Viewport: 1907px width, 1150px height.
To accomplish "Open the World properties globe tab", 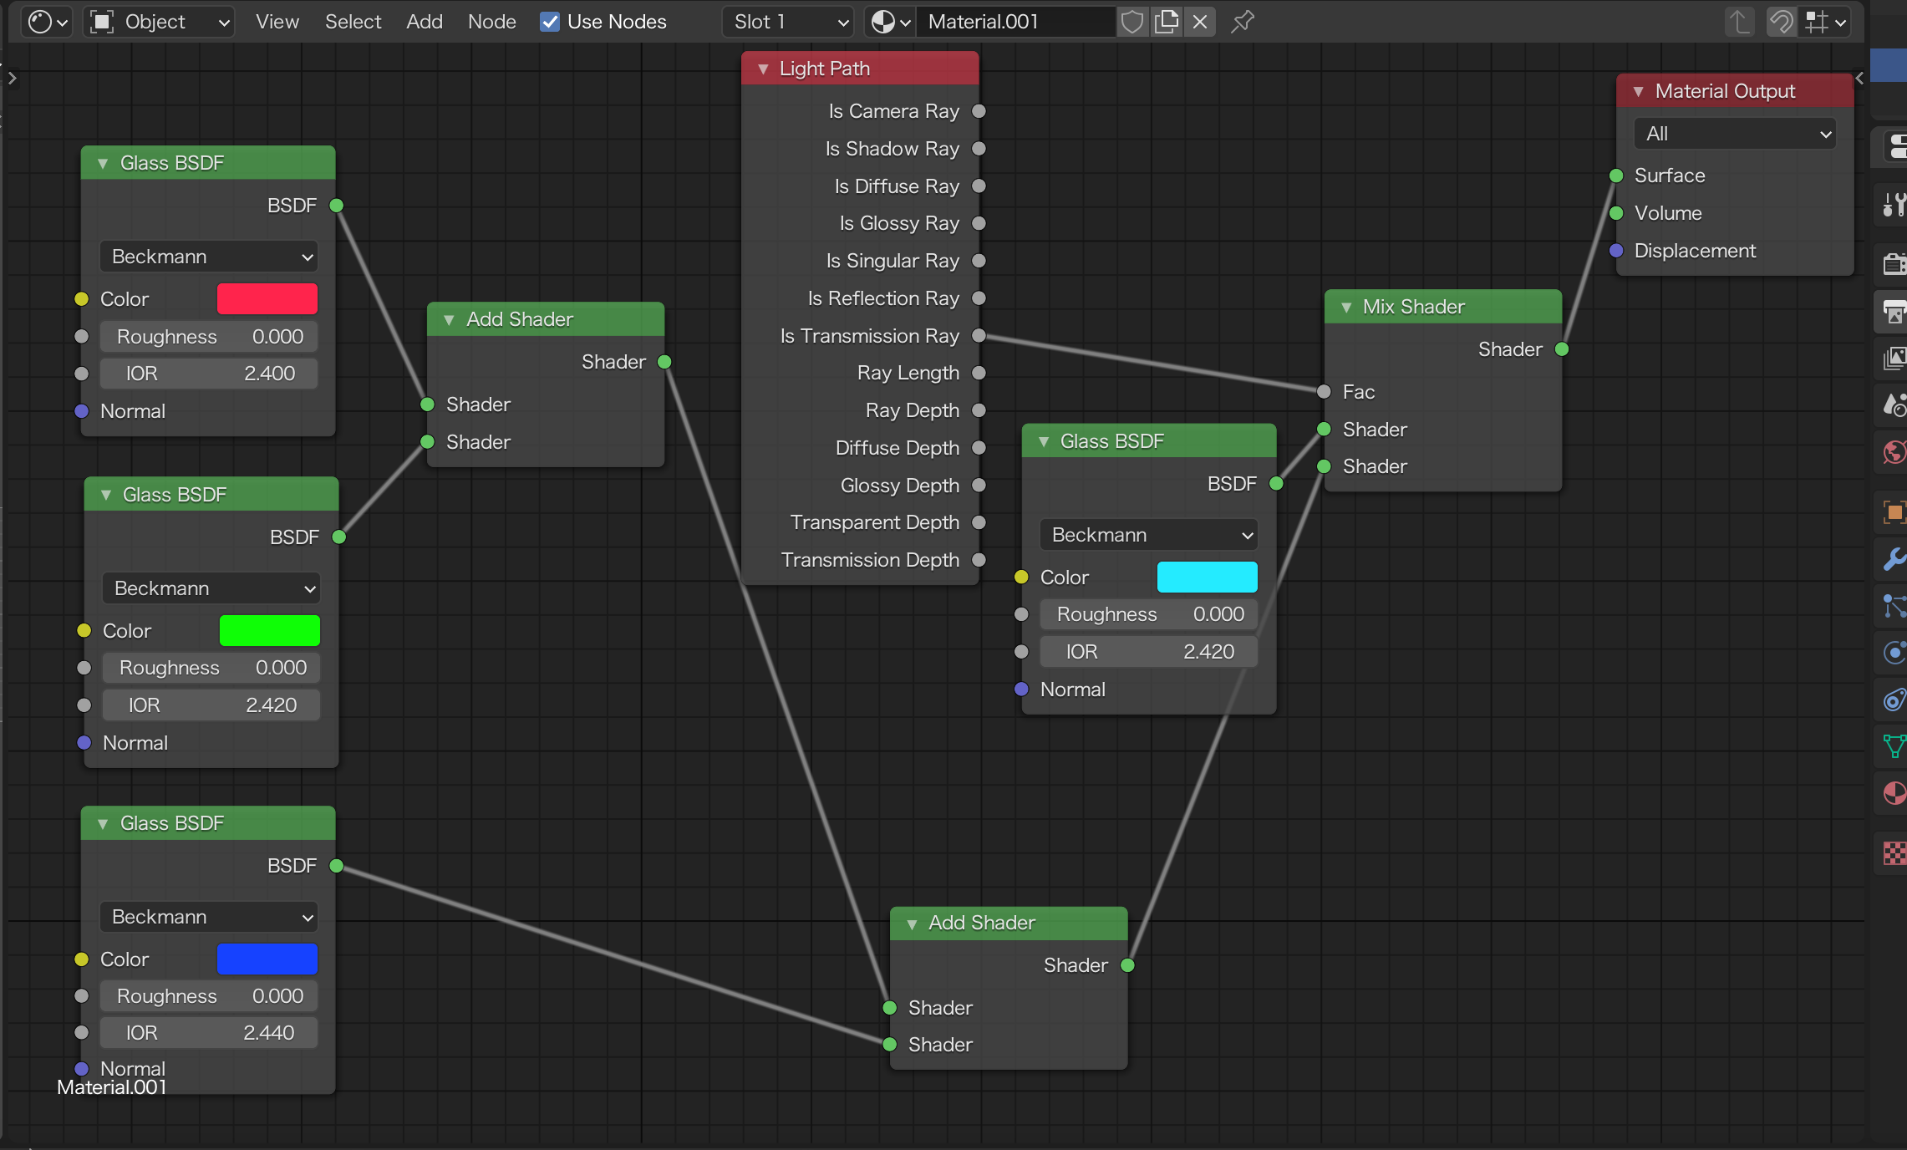I will pos(1894,452).
